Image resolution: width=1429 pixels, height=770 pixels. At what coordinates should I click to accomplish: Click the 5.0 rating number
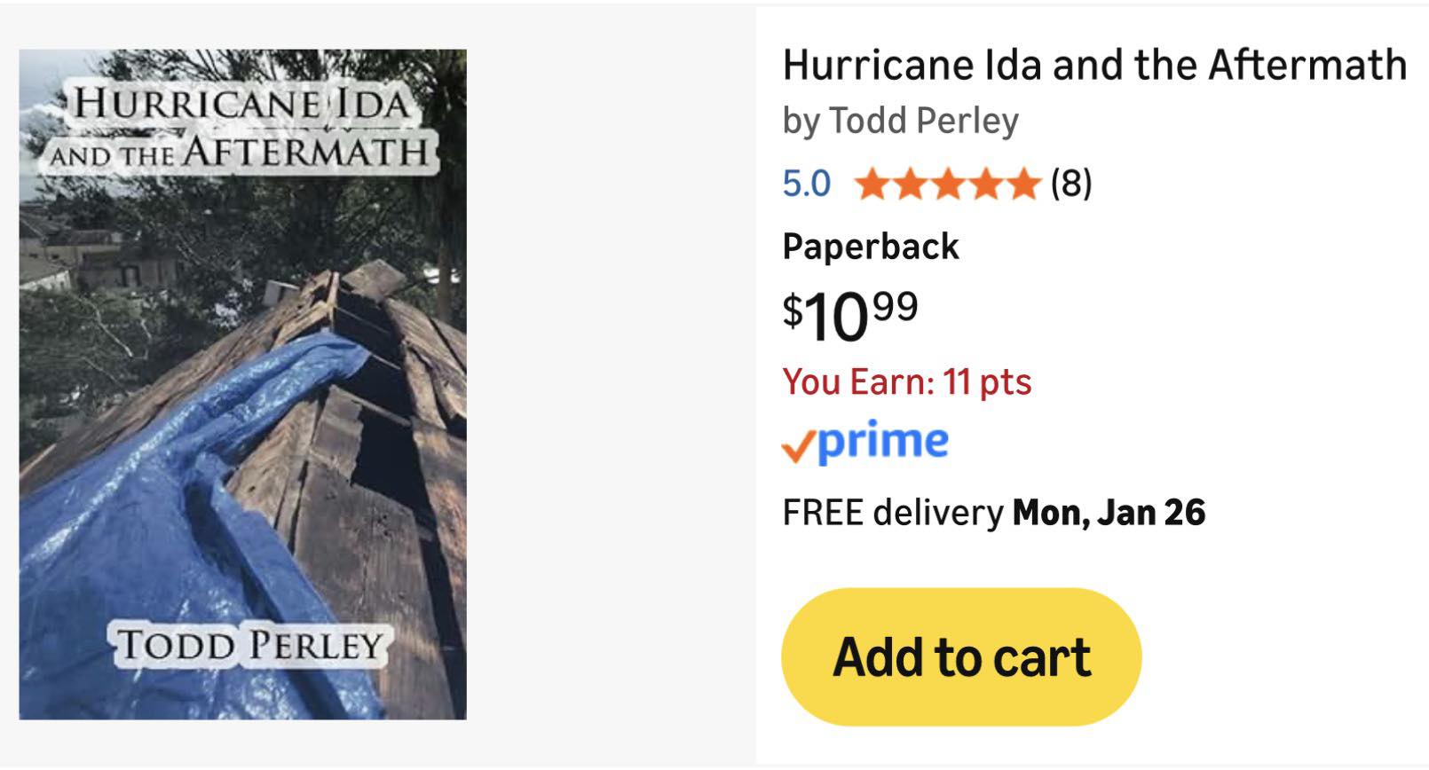click(x=806, y=184)
